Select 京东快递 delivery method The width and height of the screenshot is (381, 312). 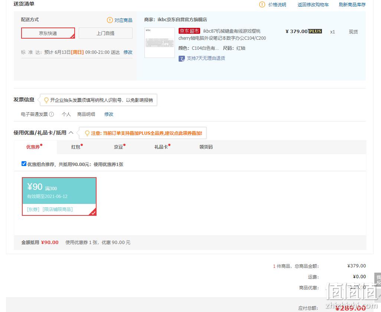click(48, 33)
